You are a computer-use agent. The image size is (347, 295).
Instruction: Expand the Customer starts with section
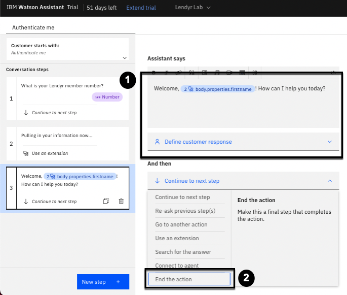pyautogui.click(x=125, y=58)
